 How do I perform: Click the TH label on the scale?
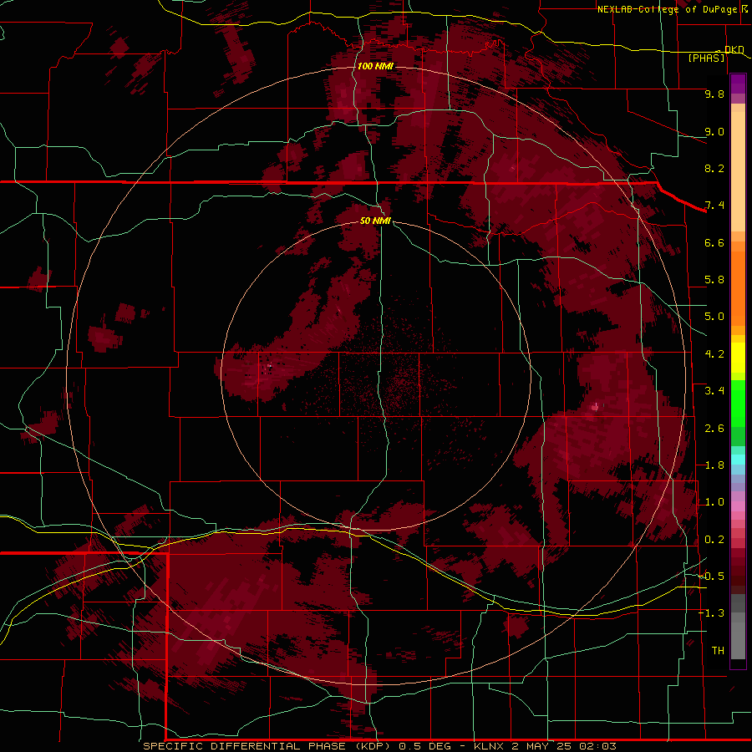click(718, 651)
